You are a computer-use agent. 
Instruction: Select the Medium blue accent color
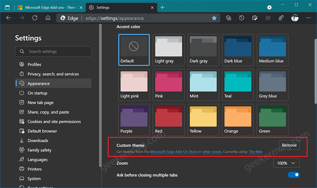pyautogui.click(x=273, y=50)
